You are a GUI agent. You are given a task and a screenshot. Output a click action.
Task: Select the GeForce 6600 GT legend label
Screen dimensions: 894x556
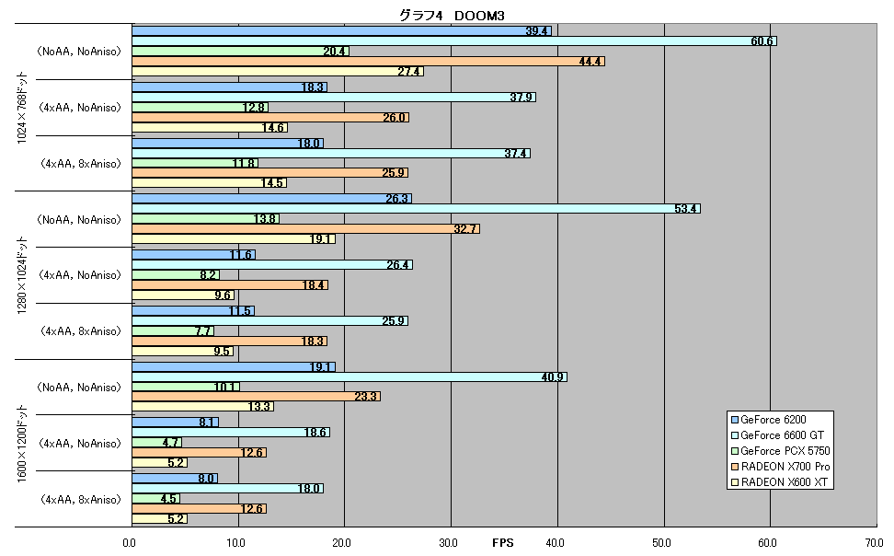[x=782, y=435]
